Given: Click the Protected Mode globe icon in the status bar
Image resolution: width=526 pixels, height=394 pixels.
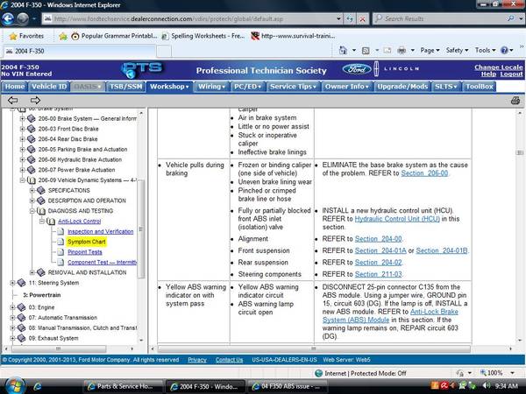Looking at the screenshot, I should [319, 373].
